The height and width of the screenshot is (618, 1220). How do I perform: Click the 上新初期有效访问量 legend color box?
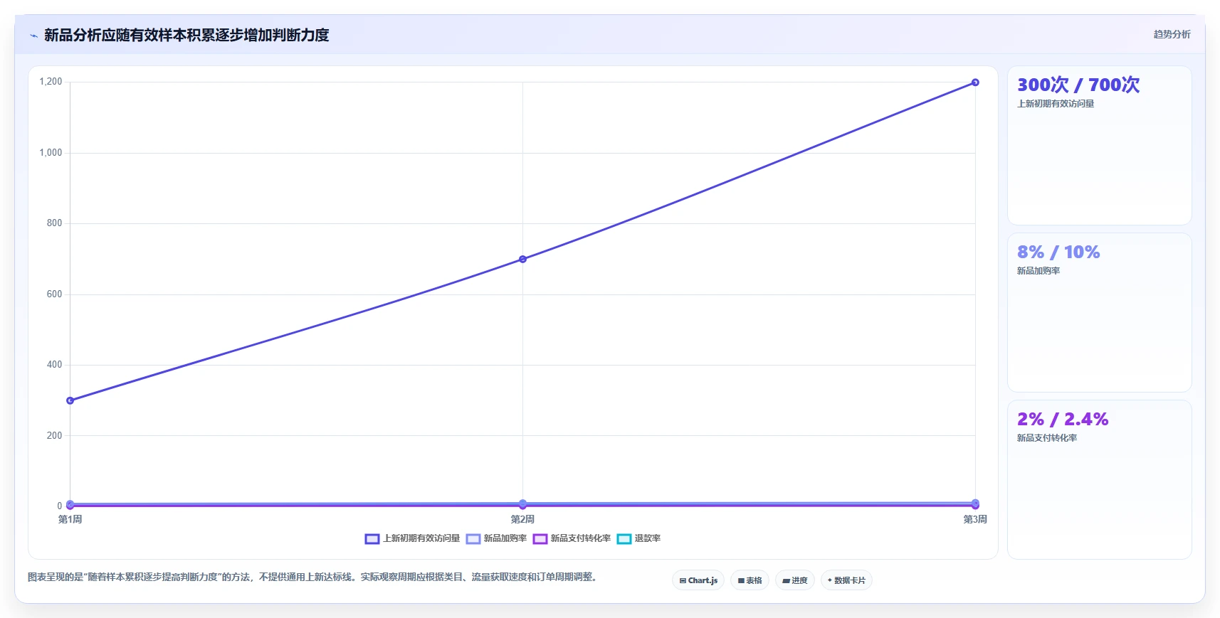pyautogui.click(x=372, y=538)
